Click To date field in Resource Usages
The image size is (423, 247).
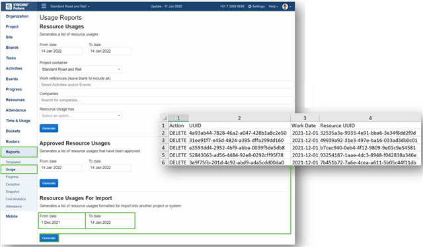(x=110, y=52)
